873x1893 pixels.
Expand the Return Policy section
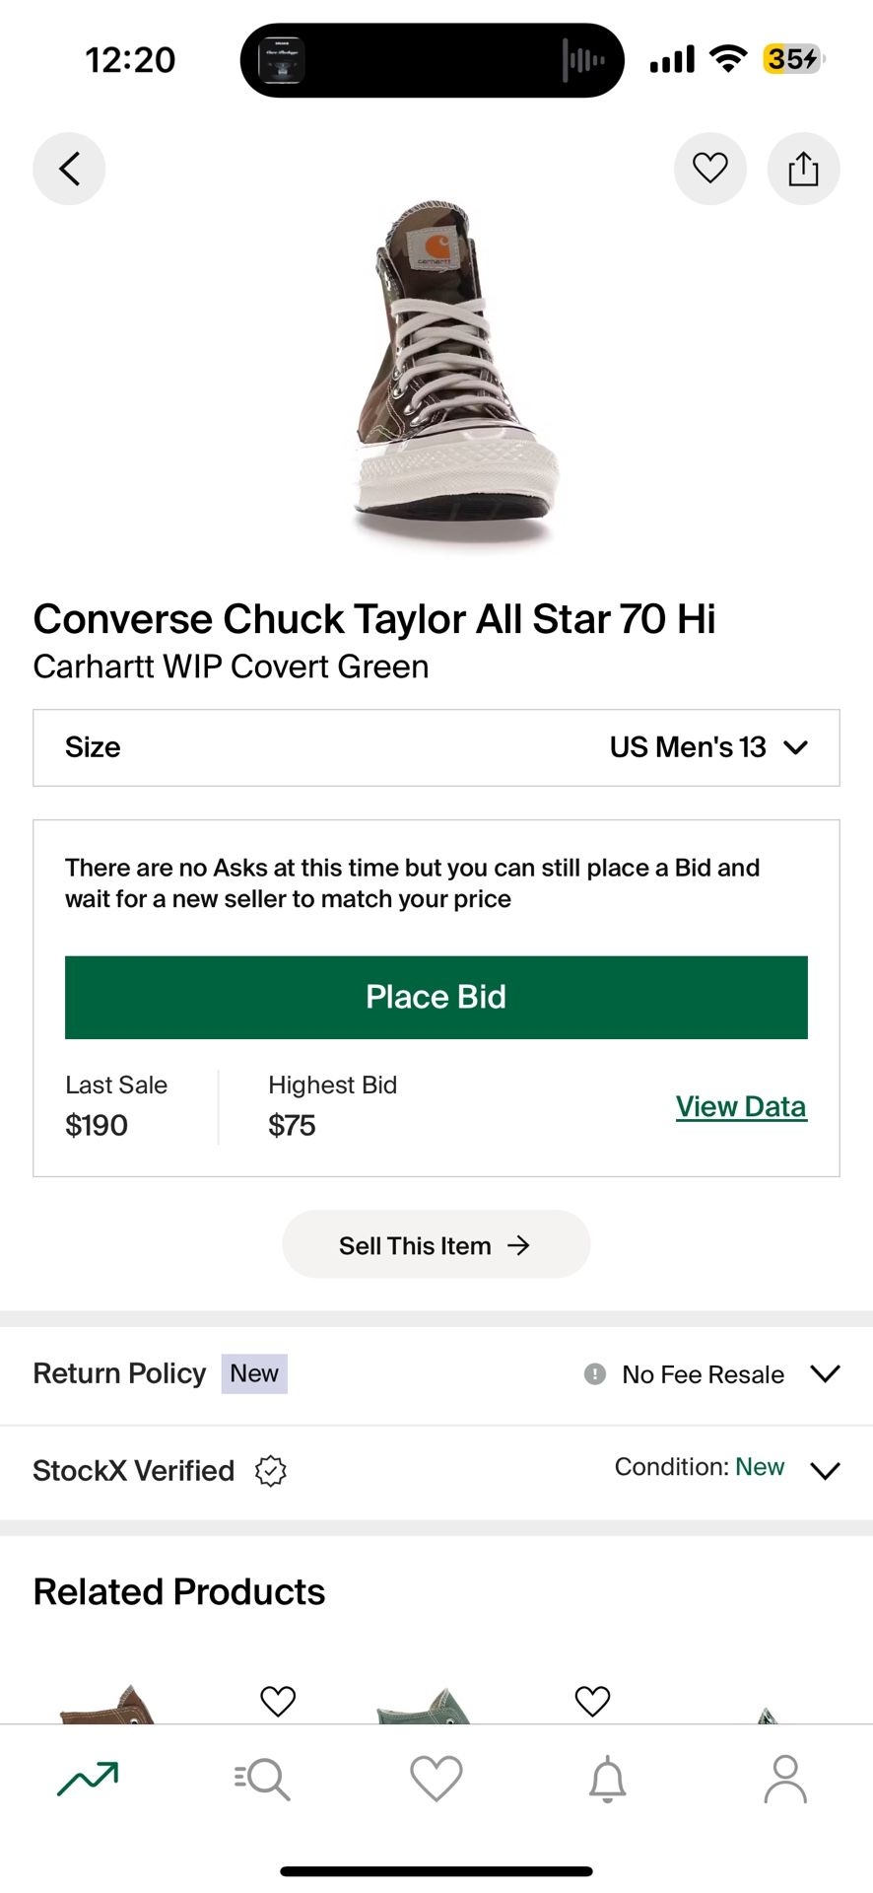tap(826, 1373)
